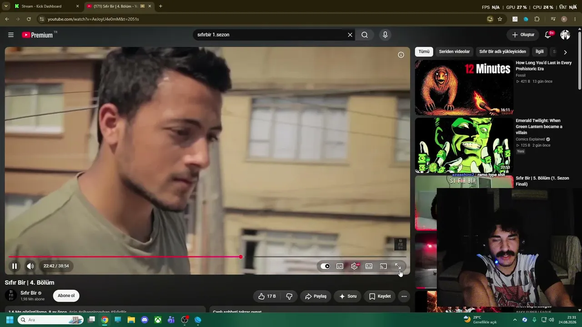582x327 pixels.
Task: Subscribe with the Abone ol button
Action: click(66, 296)
